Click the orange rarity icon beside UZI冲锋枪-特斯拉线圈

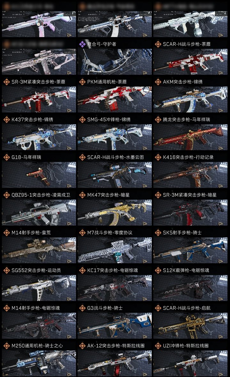coord(158,346)
